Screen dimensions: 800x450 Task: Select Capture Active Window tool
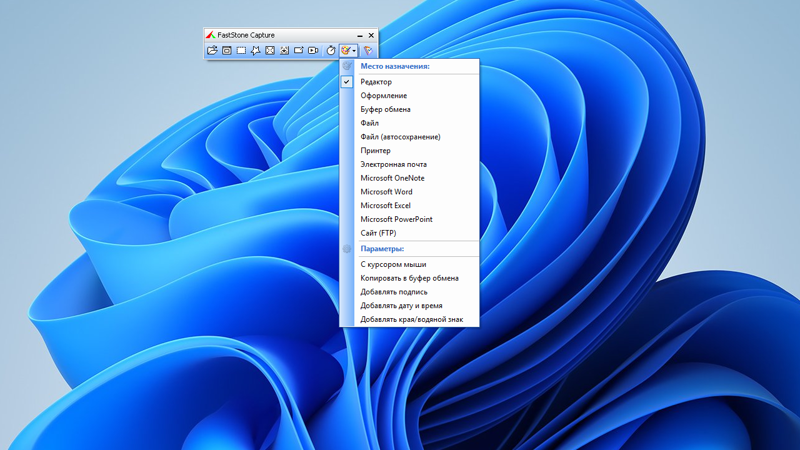coord(227,51)
